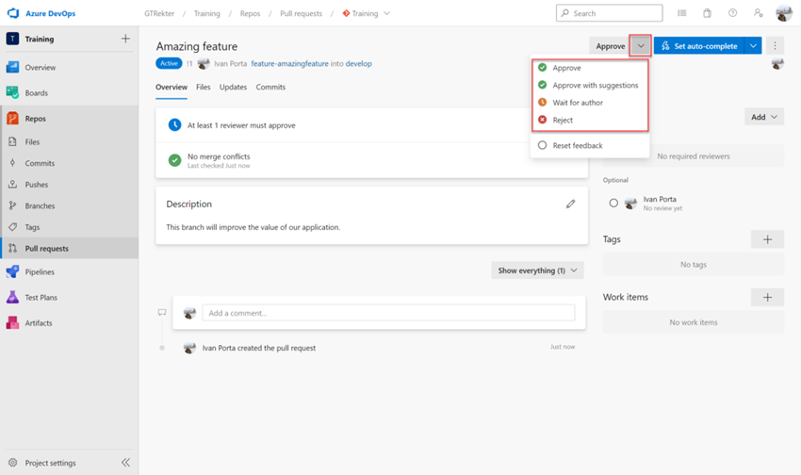
Task: Expand the Training repo breadcrumb dropdown
Action: click(386, 13)
